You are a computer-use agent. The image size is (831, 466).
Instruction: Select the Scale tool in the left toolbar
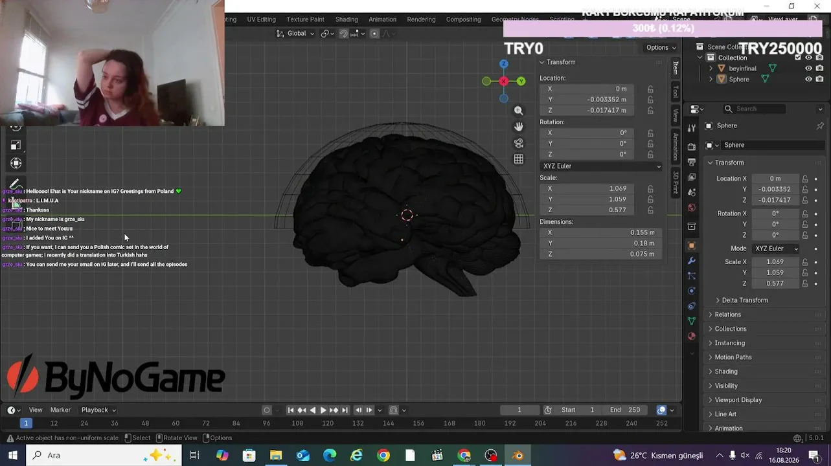(16, 144)
